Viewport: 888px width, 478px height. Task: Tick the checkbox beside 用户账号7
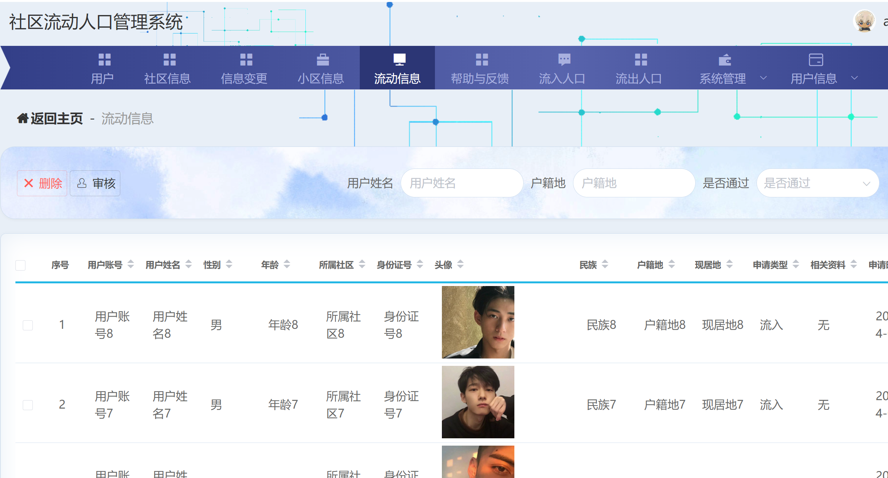tap(28, 405)
